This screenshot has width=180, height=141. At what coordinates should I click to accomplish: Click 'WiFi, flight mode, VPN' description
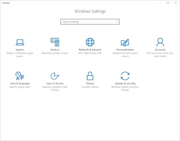point(90,53)
